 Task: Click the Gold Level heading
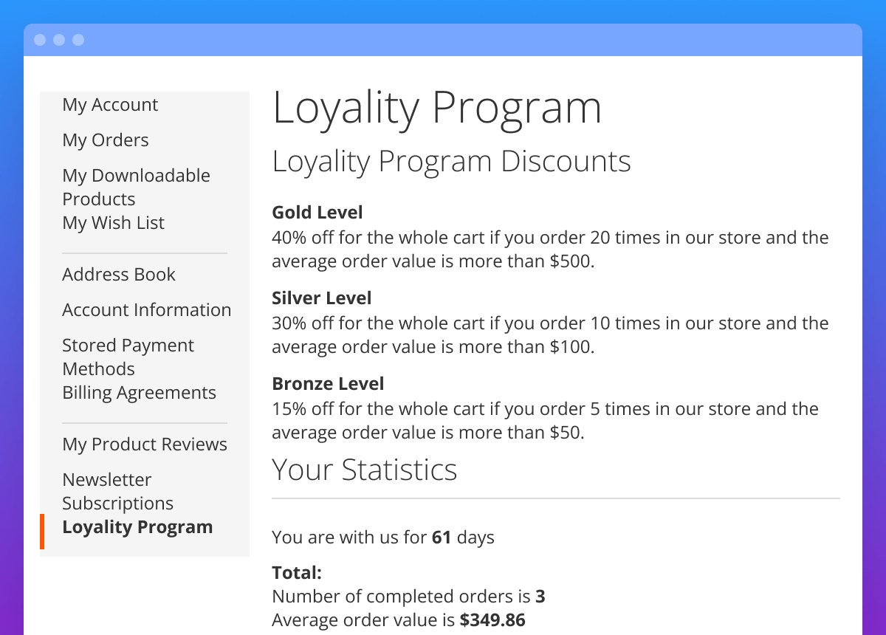coord(317,213)
